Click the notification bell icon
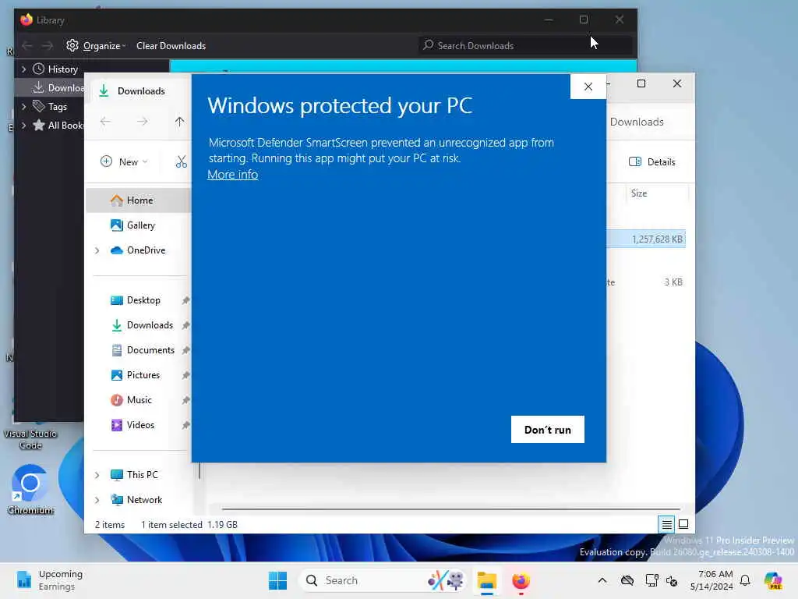This screenshot has height=599, width=798. [x=745, y=580]
